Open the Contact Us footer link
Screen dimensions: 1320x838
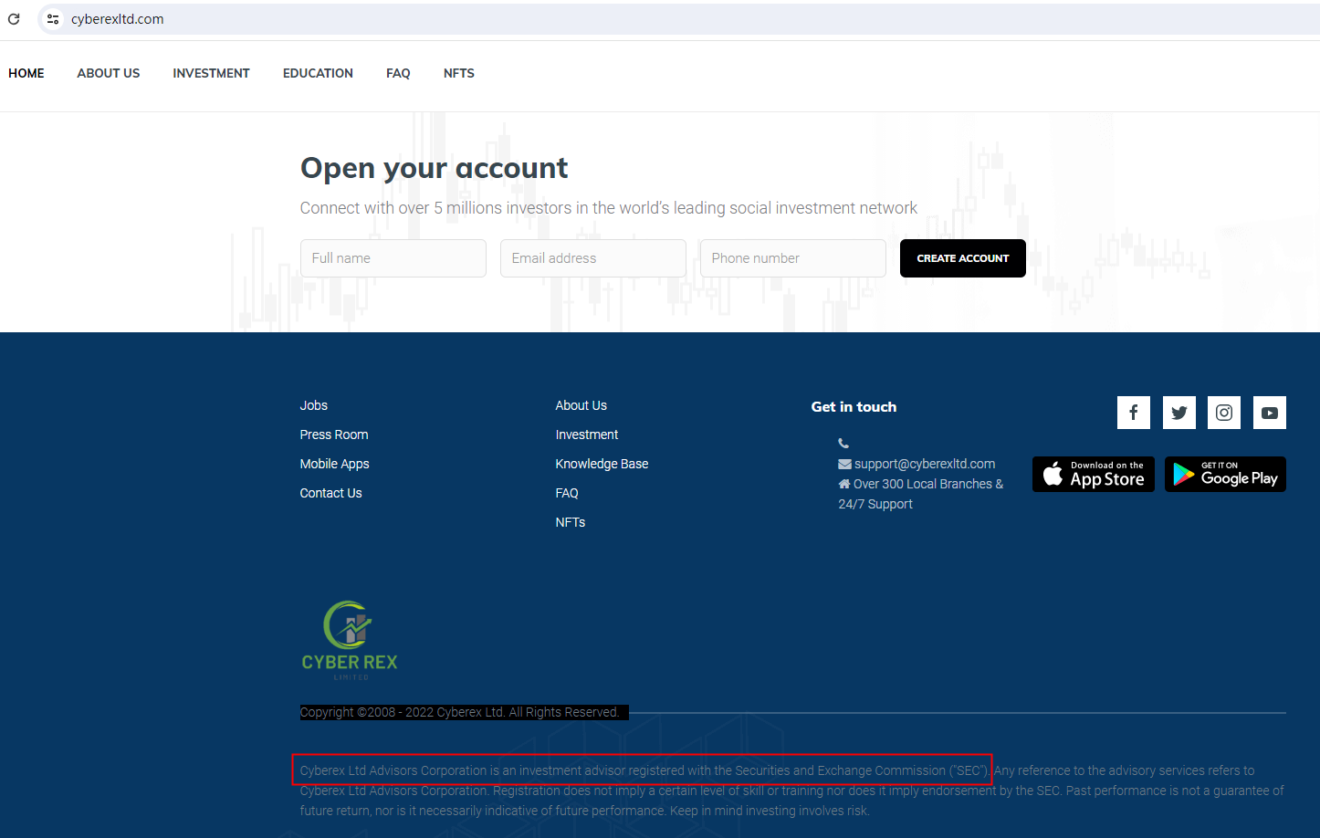coord(331,493)
